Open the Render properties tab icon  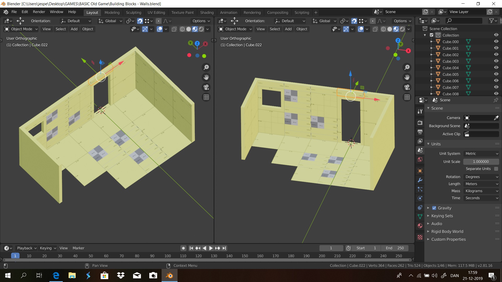click(420, 123)
